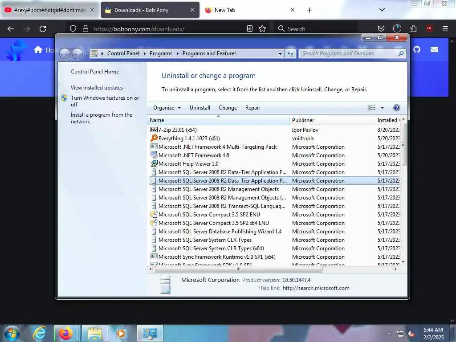Toggle Firefox reader view icon
Viewport: 456px width, 342px height.
click(249, 28)
